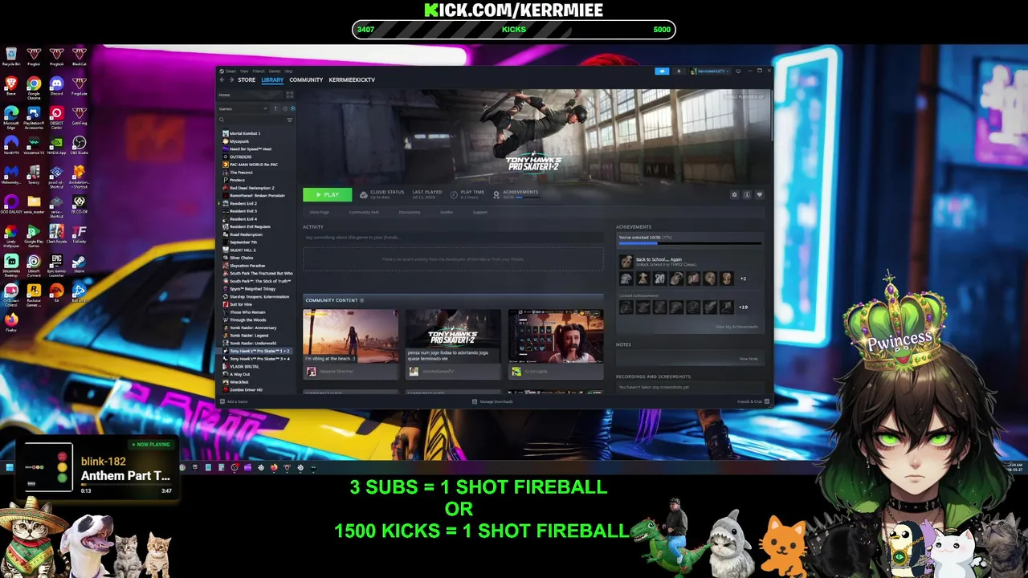The width and height of the screenshot is (1028, 578).
Task: Open Steam notifications bell icon
Action: coord(679,71)
